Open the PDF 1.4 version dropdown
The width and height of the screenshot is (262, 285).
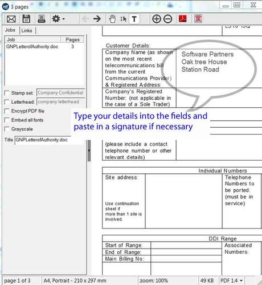coord(231,280)
